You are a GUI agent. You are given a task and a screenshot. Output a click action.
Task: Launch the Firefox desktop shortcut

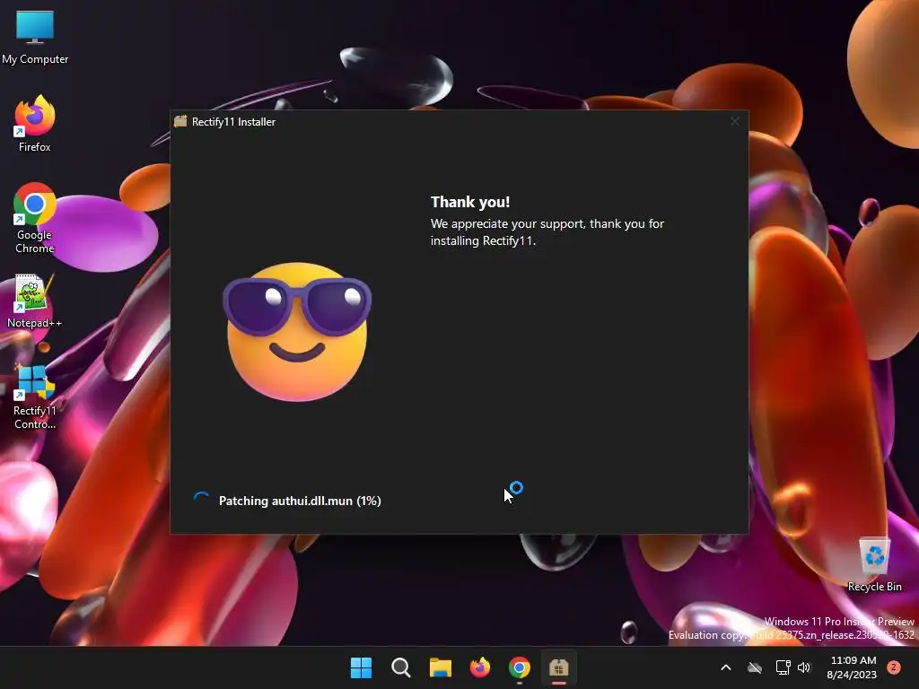(x=35, y=124)
